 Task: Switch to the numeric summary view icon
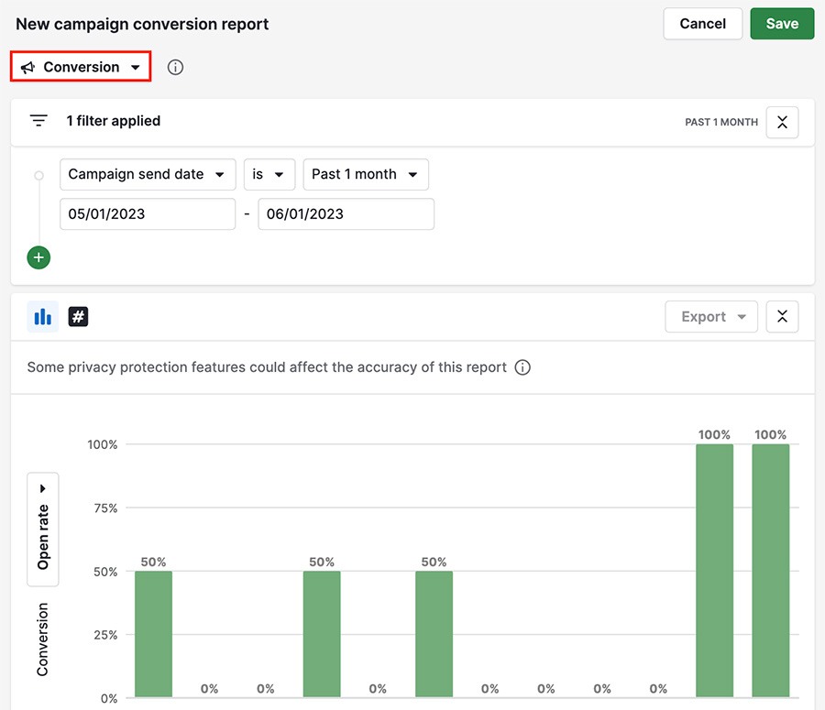(x=78, y=316)
